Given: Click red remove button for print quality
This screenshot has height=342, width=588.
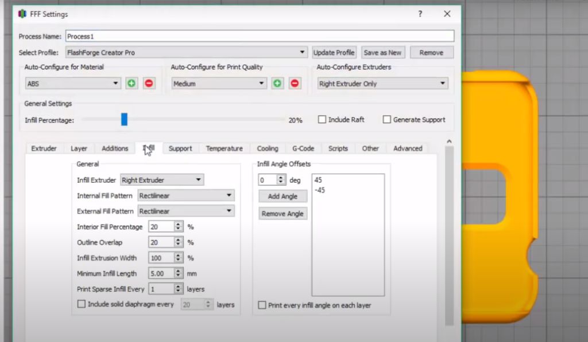Looking at the screenshot, I should (295, 84).
